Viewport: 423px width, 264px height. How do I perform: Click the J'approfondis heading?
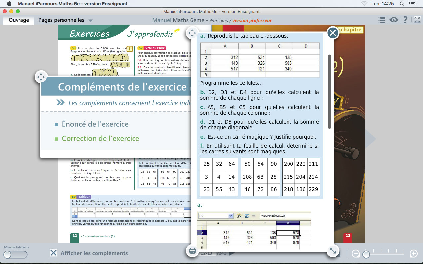coord(150,34)
